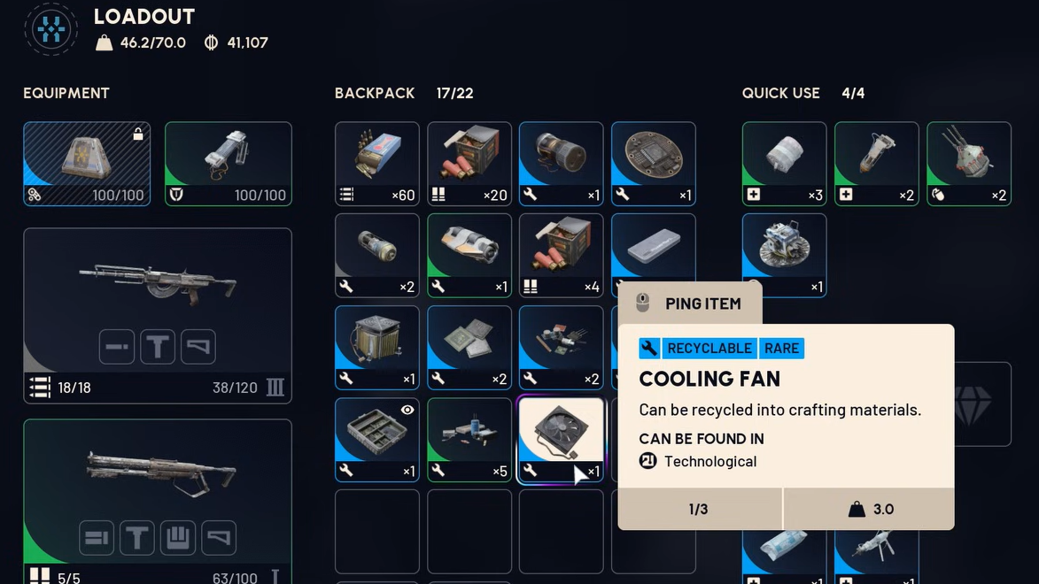The height and width of the screenshot is (584, 1039).
Task: Click the shield equipment slot 100/100
Action: (x=229, y=164)
